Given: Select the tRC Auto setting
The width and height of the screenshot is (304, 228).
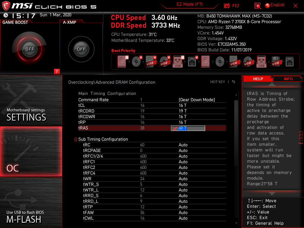Looking at the screenshot, I should pyautogui.click(x=183, y=145).
